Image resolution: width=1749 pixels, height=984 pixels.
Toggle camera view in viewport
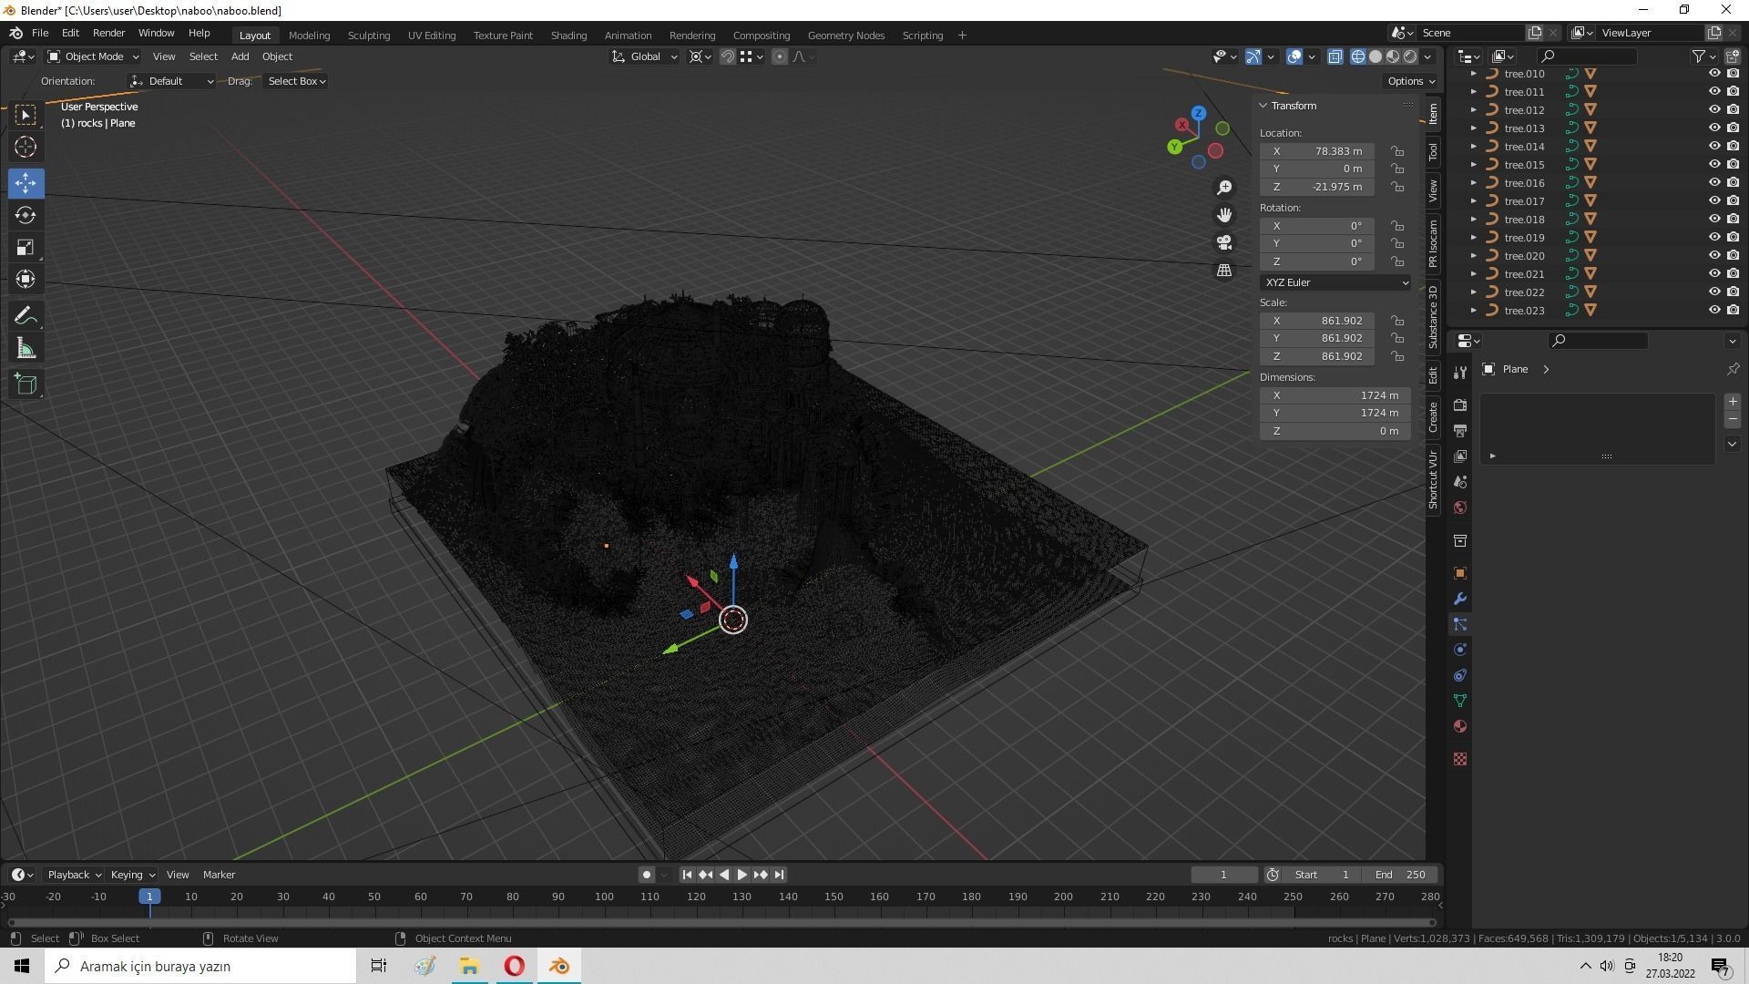1224,242
